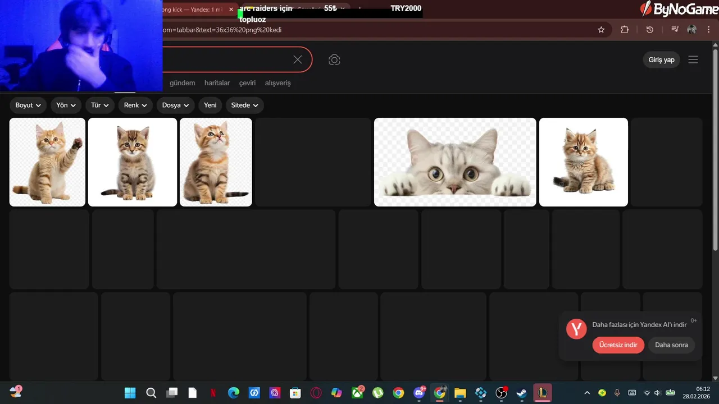Switch to Steam on the taskbar
The image size is (719, 404).
522,393
